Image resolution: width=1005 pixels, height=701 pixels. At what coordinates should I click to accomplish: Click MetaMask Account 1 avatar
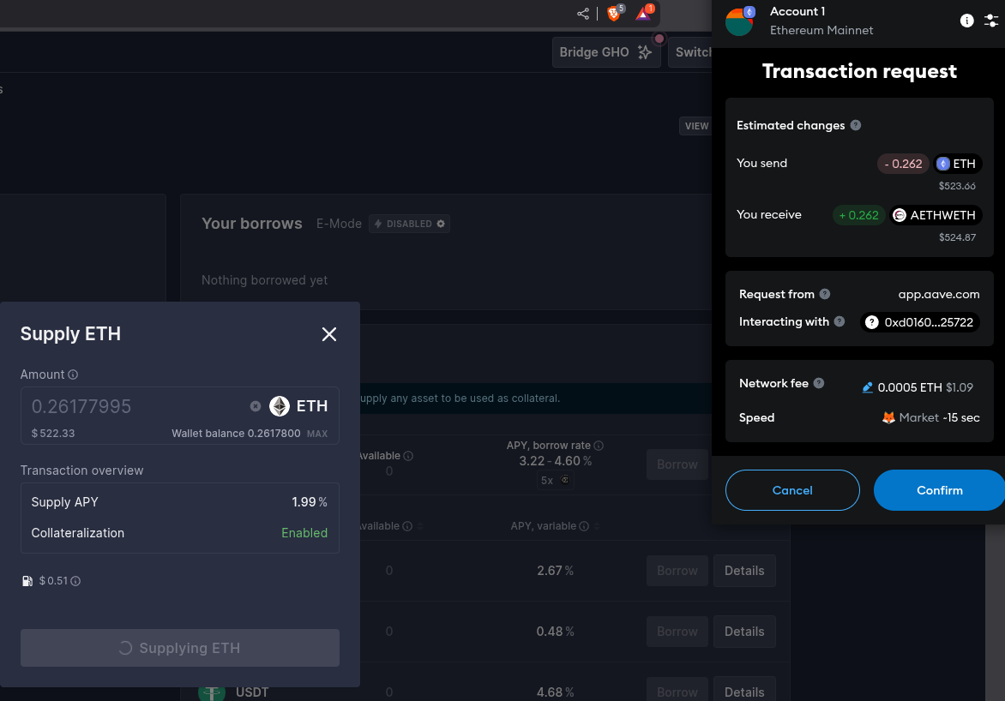[740, 21]
